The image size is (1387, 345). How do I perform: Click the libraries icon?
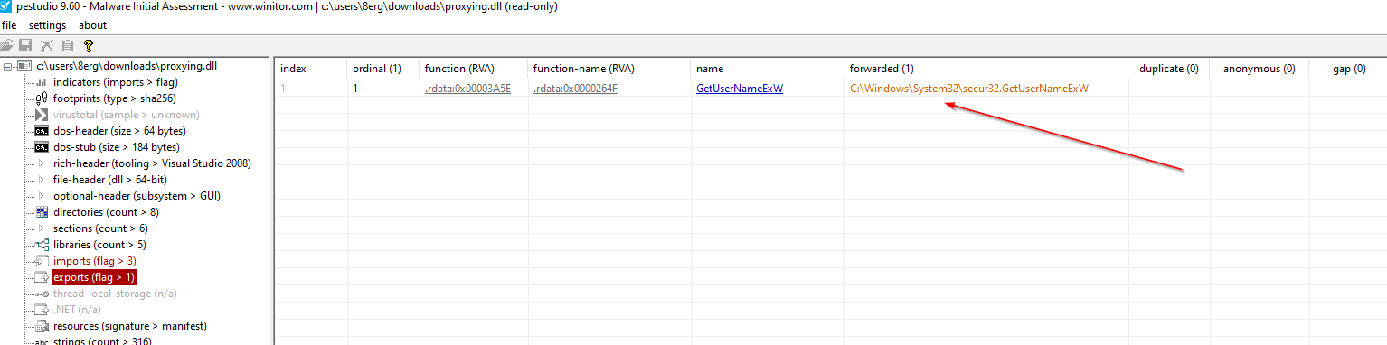[42, 245]
